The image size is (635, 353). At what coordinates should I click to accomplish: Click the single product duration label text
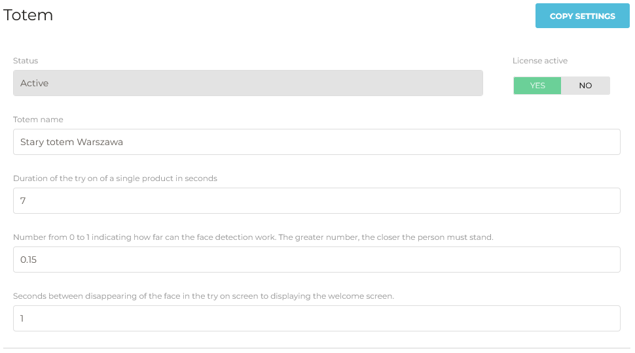[x=115, y=178]
